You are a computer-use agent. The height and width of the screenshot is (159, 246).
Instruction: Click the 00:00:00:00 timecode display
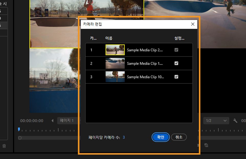(x=32, y=121)
